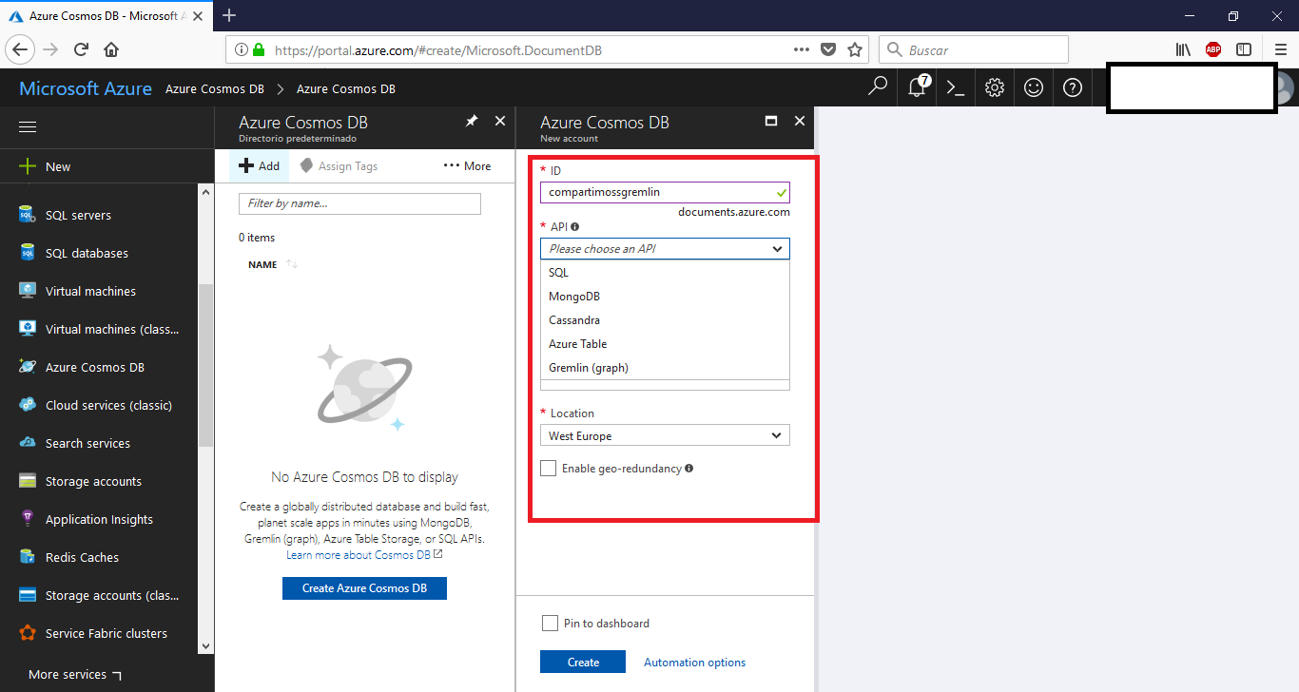The height and width of the screenshot is (692, 1299).
Task: Toggle the hamburger sidebar menu
Action: pos(28,127)
